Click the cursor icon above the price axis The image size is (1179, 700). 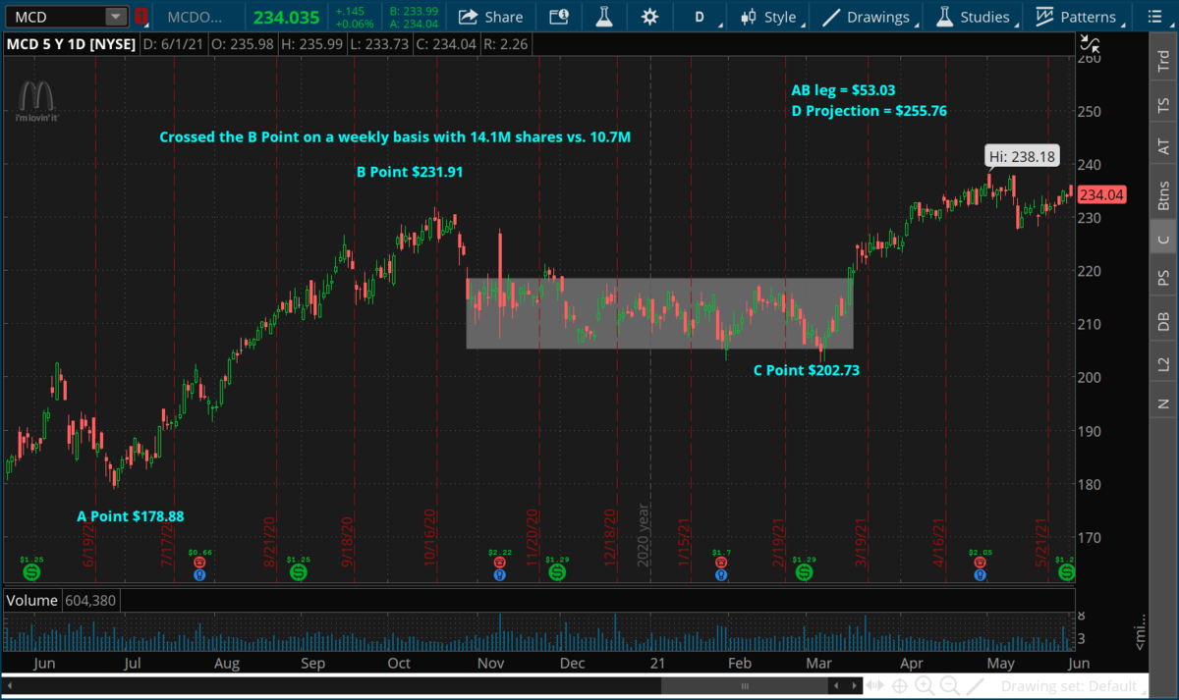point(1090,42)
